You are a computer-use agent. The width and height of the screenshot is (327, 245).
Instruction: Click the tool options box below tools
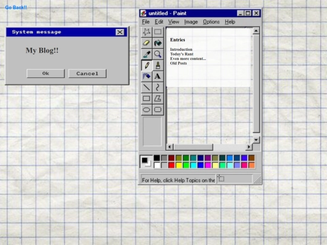tap(152, 131)
